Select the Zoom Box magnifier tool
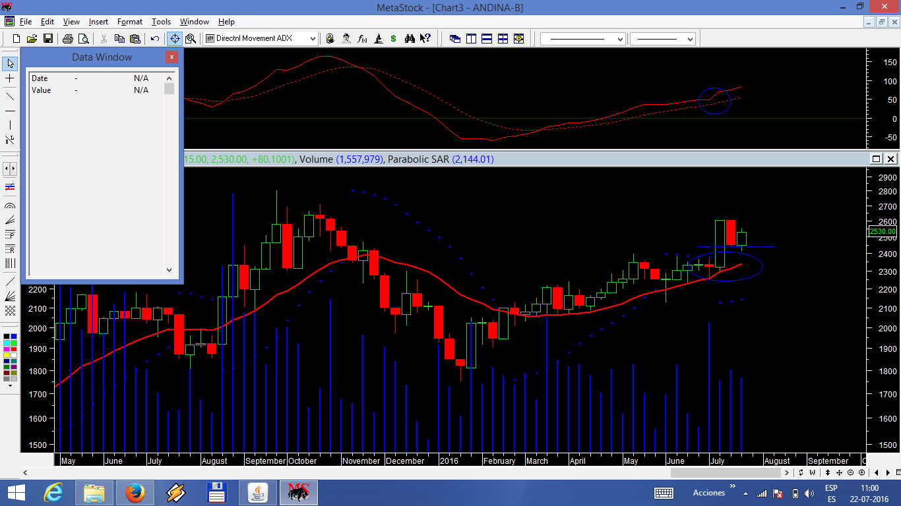 click(191, 38)
